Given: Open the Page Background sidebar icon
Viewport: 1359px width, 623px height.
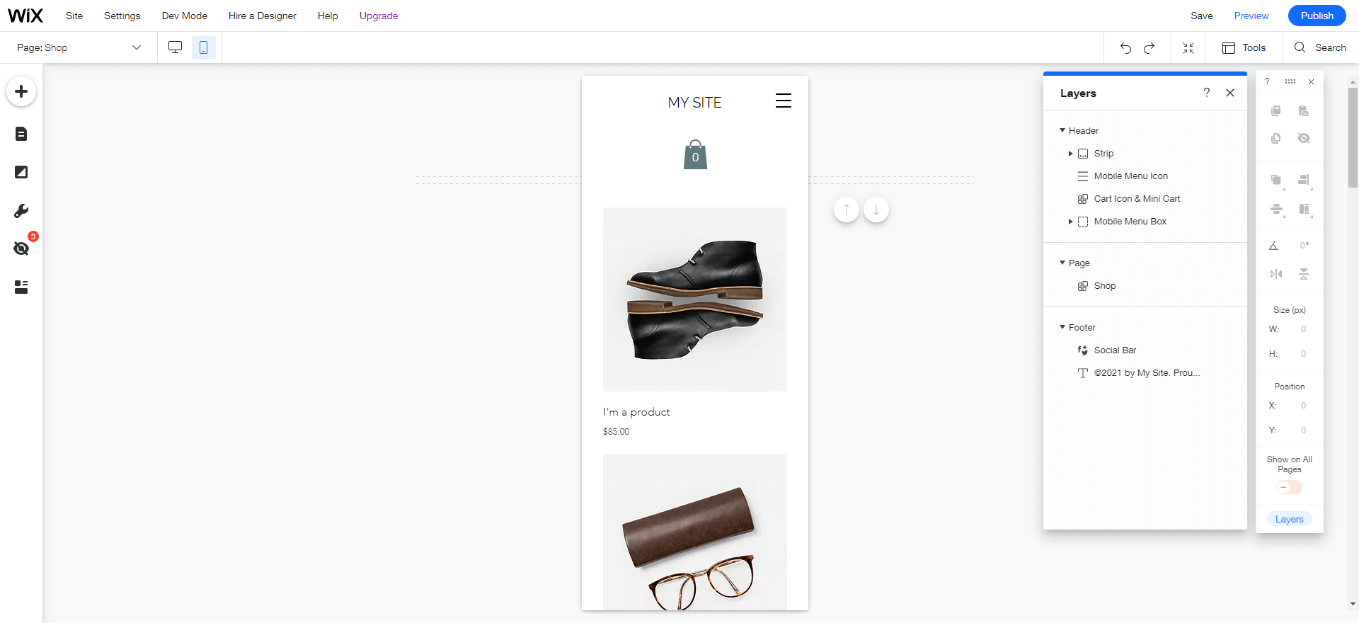Looking at the screenshot, I should [x=21, y=172].
